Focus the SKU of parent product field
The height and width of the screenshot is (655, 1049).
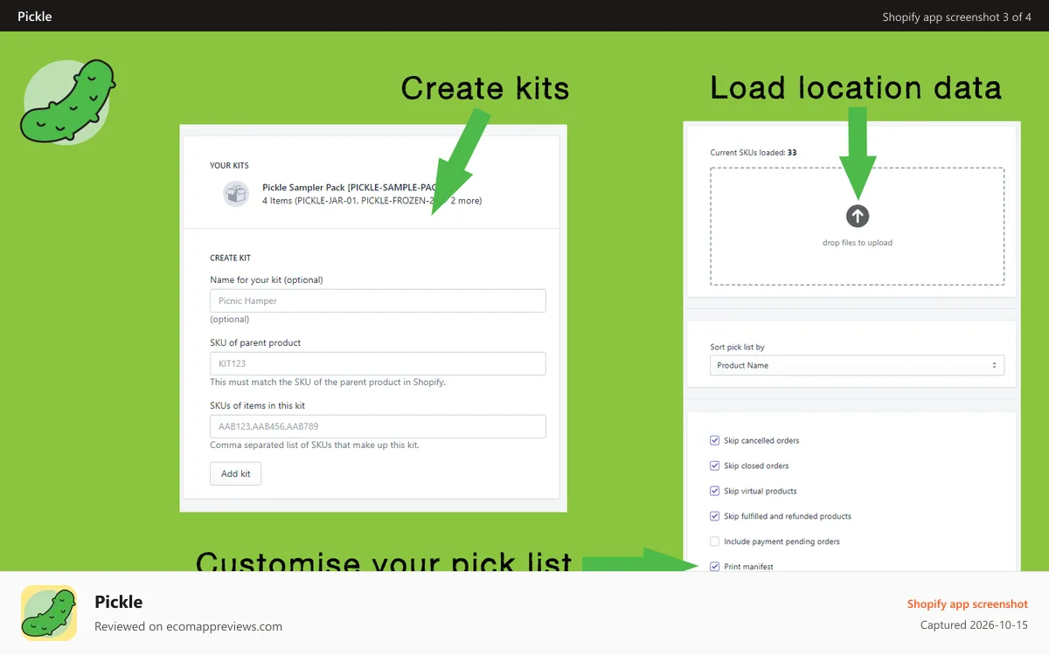(378, 363)
